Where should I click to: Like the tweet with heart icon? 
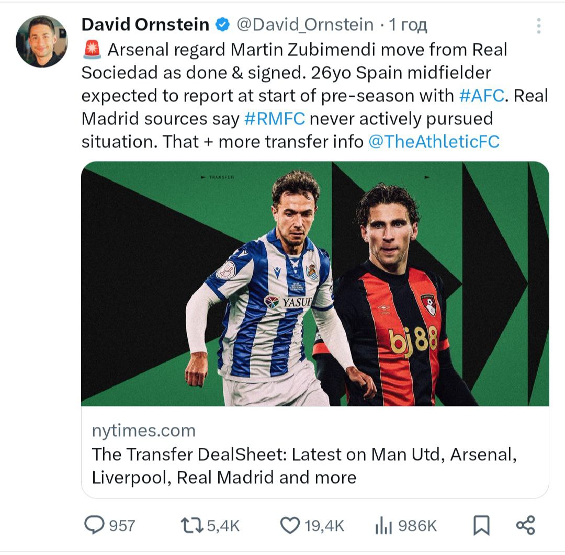(290, 525)
